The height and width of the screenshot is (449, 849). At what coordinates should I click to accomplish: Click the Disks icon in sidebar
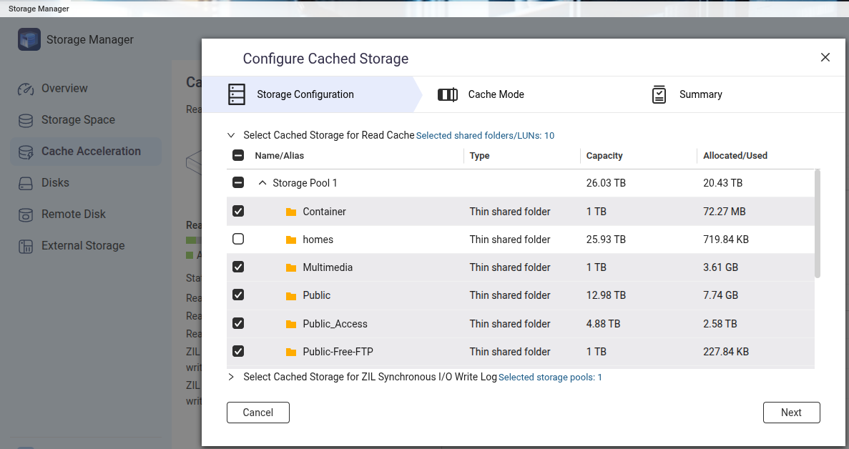(x=26, y=183)
